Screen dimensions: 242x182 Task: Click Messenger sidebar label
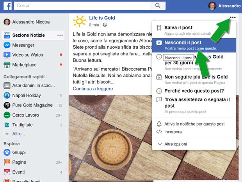pyautogui.click(x=23, y=45)
